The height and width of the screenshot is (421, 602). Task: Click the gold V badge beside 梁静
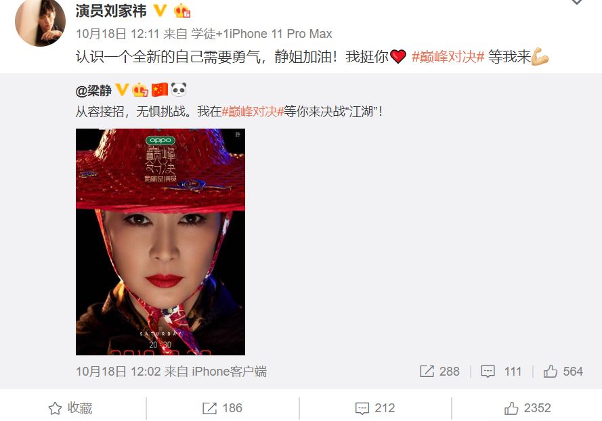pyautogui.click(x=122, y=90)
